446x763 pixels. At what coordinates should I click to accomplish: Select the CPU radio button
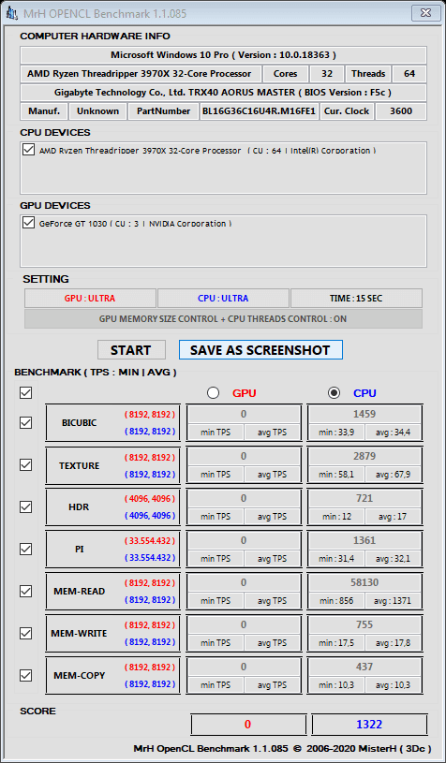[334, 392]
